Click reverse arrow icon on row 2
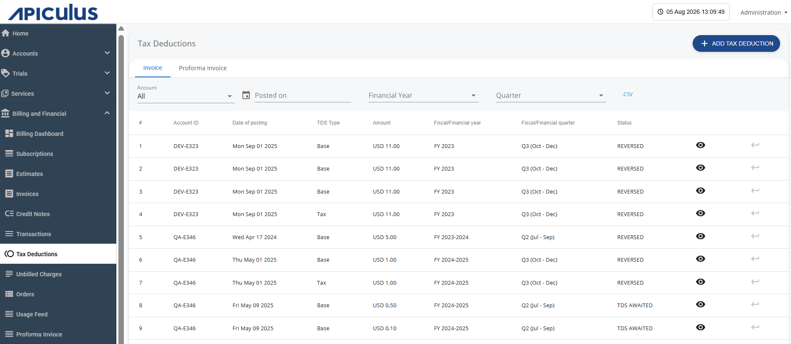 coord(755,168)
